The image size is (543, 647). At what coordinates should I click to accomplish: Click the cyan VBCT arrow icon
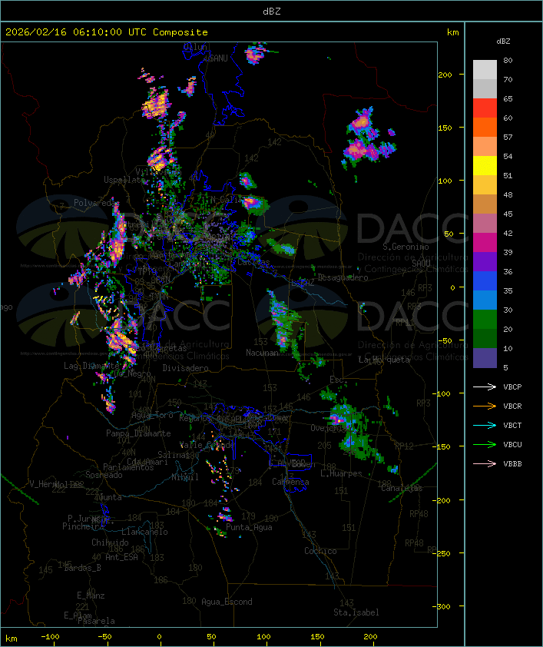click(x=485, y=425)
